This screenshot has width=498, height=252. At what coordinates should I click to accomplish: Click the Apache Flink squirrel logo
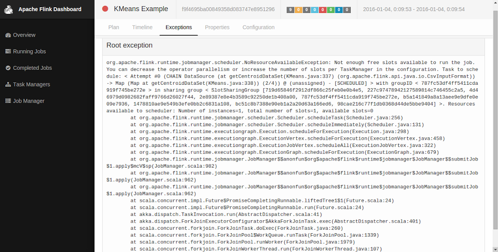[x=9, y=10]
